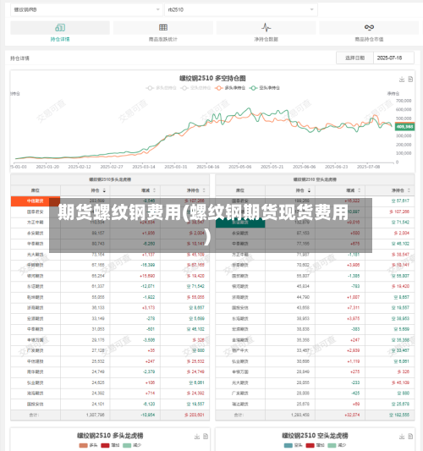423x451 pixels.
Task: Toggle 多头 legend in bottom-left chart
Action: (x=88, y=445)
